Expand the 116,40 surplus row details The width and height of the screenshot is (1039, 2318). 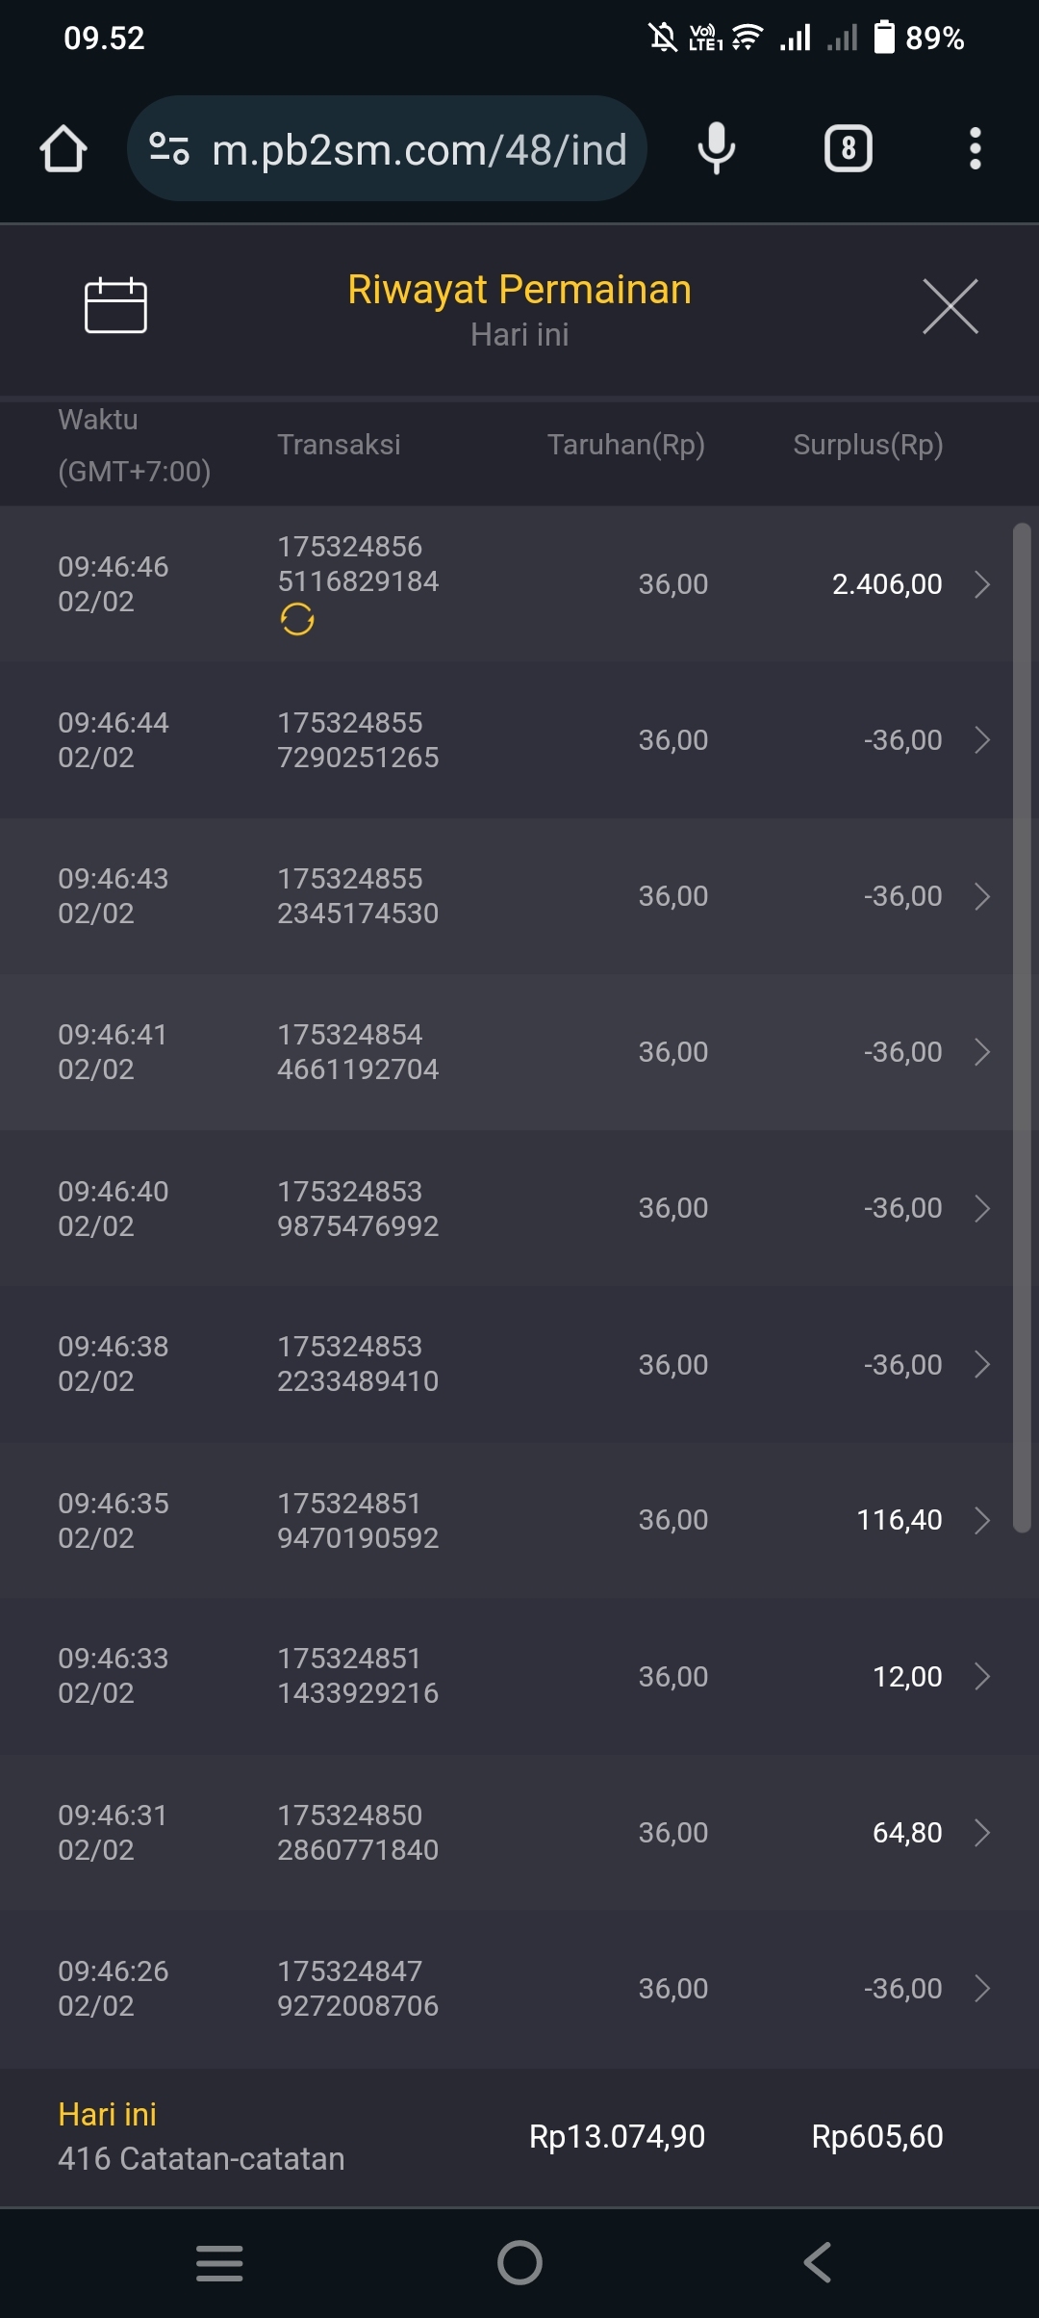[982, 1520]
